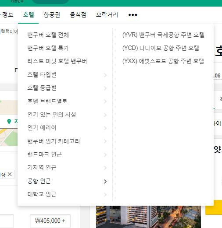Select 밴쿠버 호텔 특가 menu entry
222x228 pixels.
(x=48, y=48)
